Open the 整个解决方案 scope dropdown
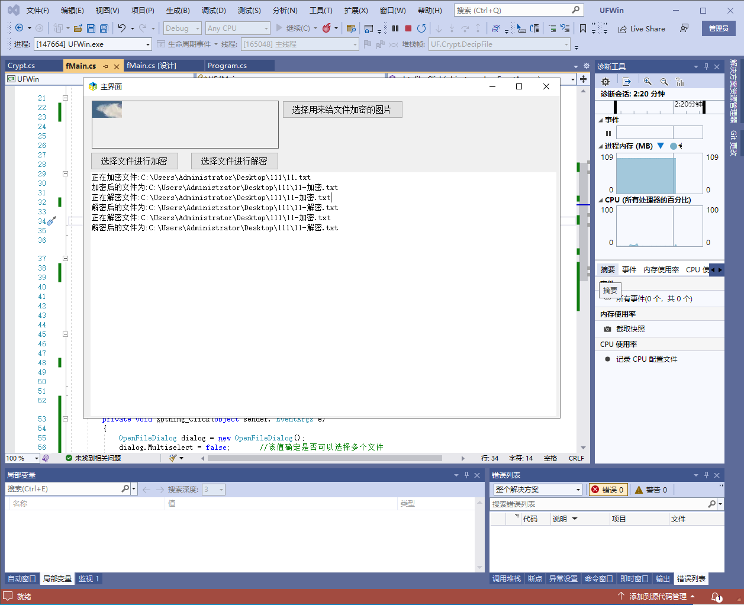 [x=538, y=490]
